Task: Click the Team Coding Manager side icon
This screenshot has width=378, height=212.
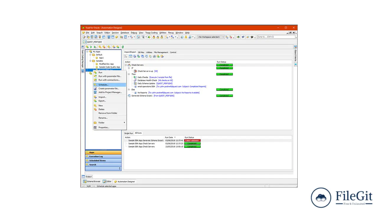Action: (83, 47)
